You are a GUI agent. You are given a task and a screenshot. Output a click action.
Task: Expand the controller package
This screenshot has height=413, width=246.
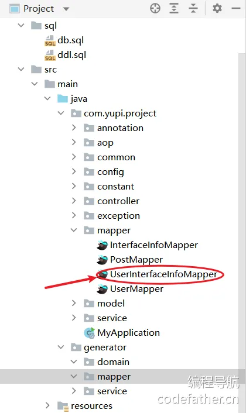(x=74, y=201)
